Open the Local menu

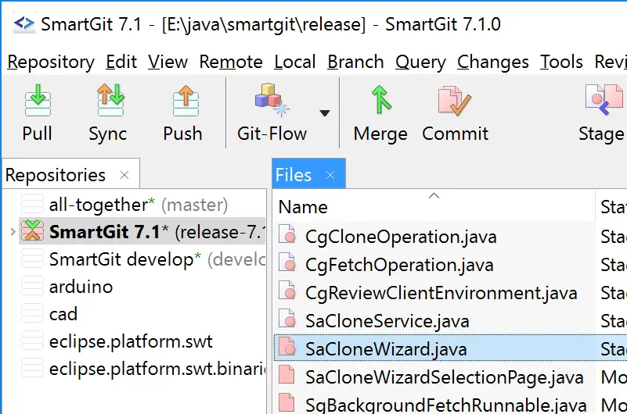(294, 62)
